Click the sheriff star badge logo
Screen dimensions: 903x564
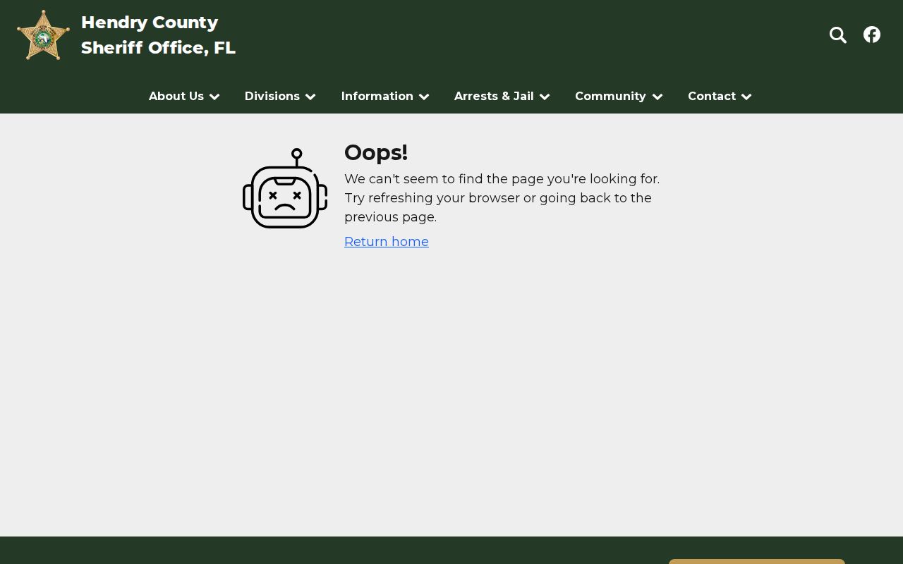[x=43, y=35]
